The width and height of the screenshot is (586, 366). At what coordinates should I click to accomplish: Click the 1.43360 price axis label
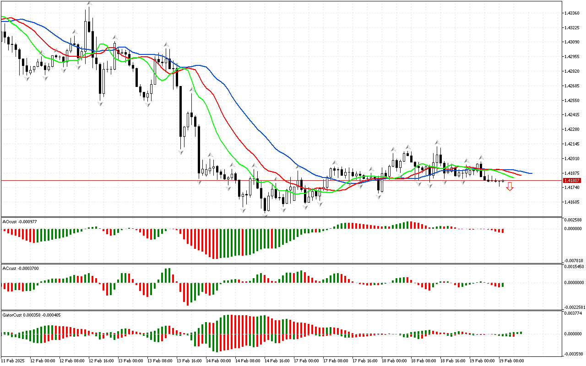click(x=573, y=13)
